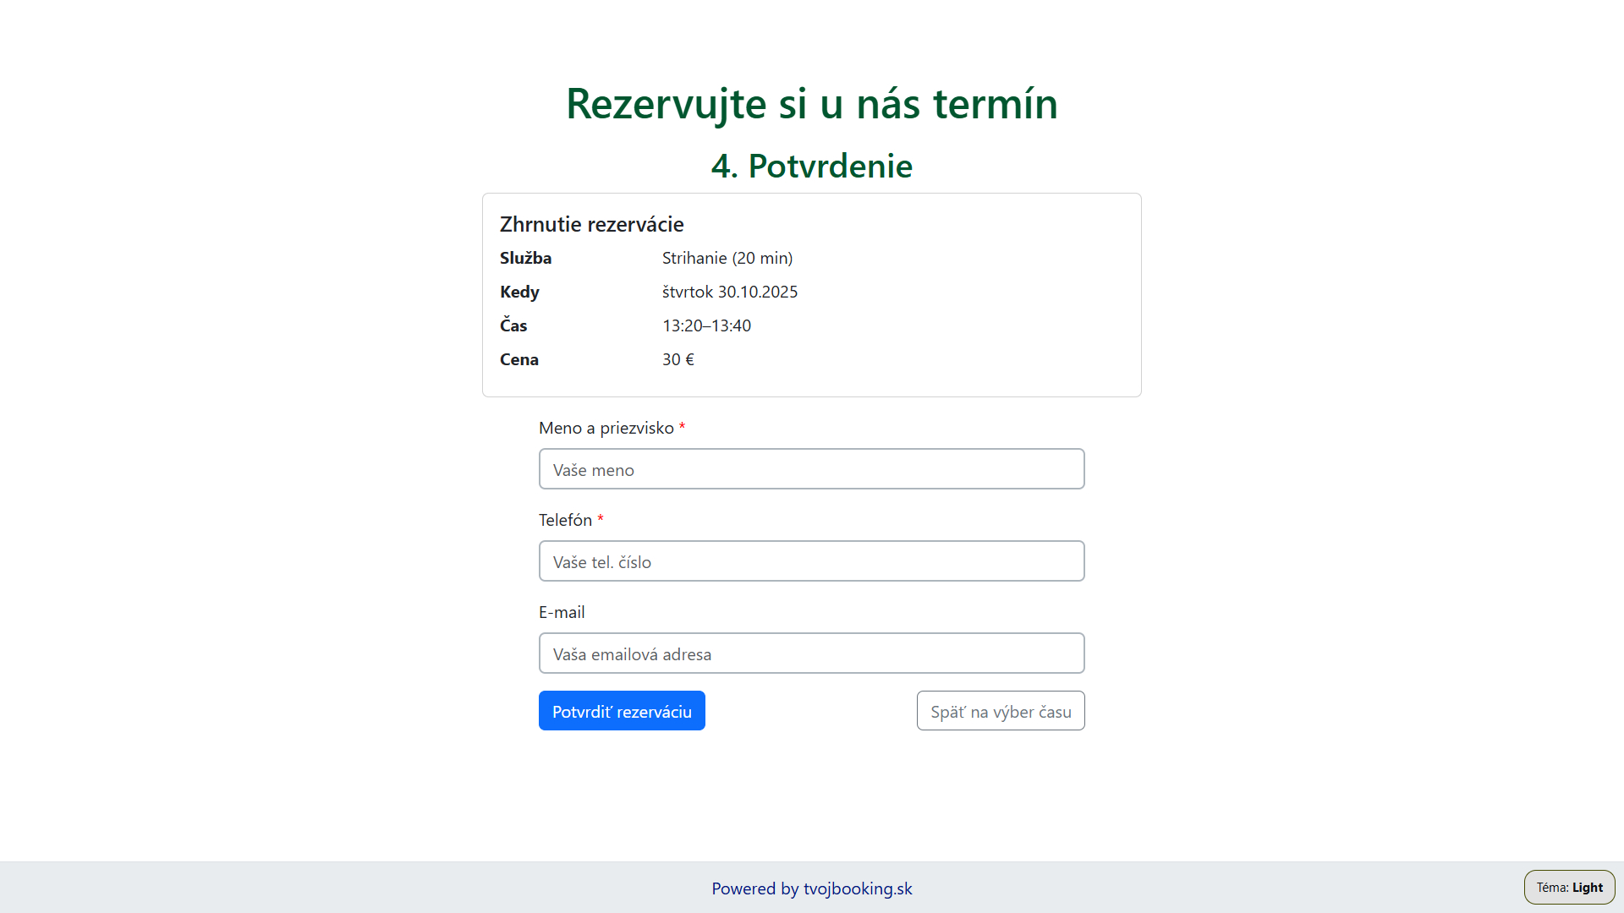Click the E-mail field label

point(562,612)
